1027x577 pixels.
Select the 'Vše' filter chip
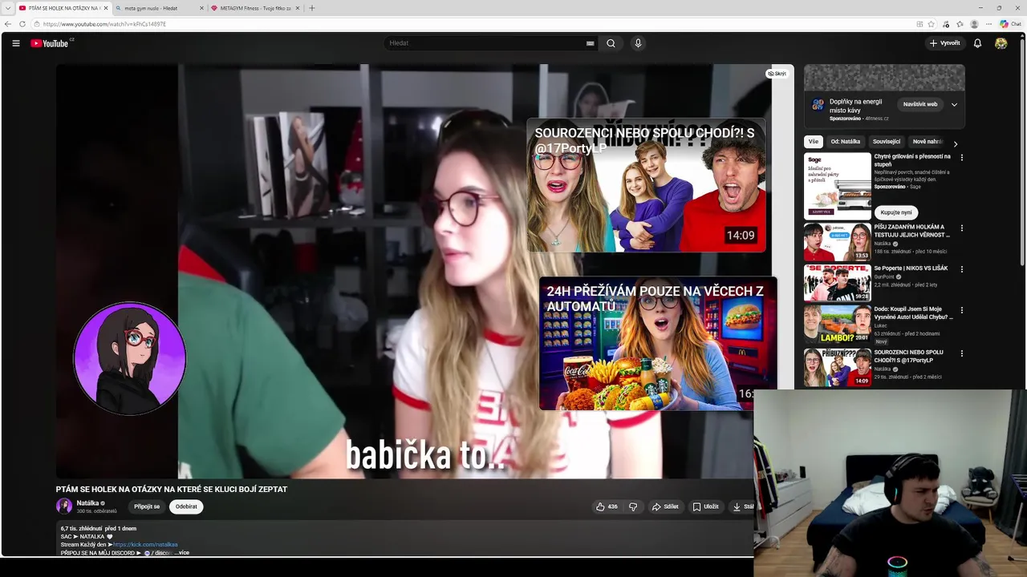pyautogui.click(x=814, y=142)
